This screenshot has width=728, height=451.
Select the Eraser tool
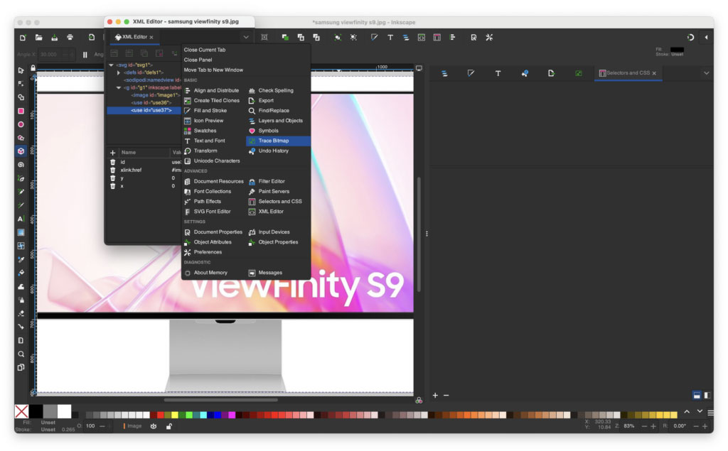21,314
